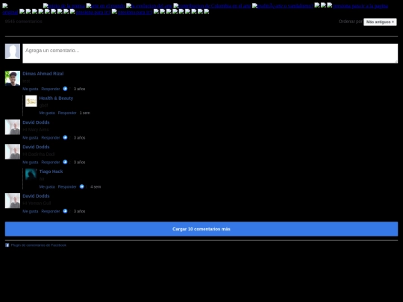
Task: Click 'Responder' under Tiago Hack's reply
Action: 67,186
